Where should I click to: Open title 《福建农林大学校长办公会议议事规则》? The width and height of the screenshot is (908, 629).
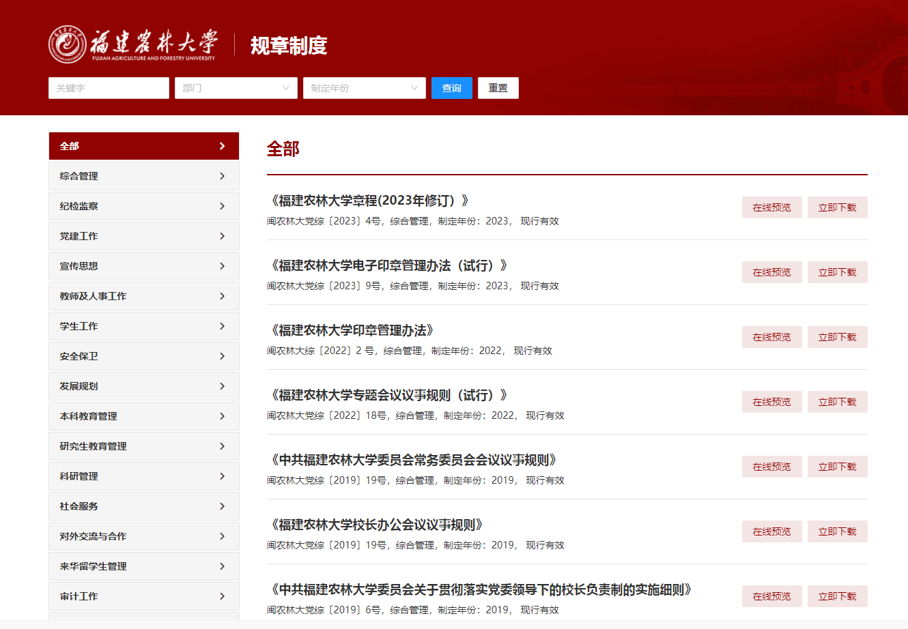coord(376,525)
